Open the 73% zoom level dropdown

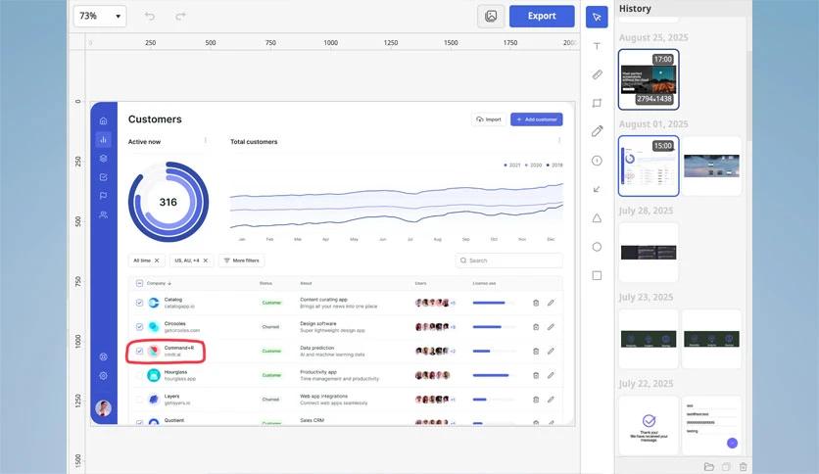(100, 17)
